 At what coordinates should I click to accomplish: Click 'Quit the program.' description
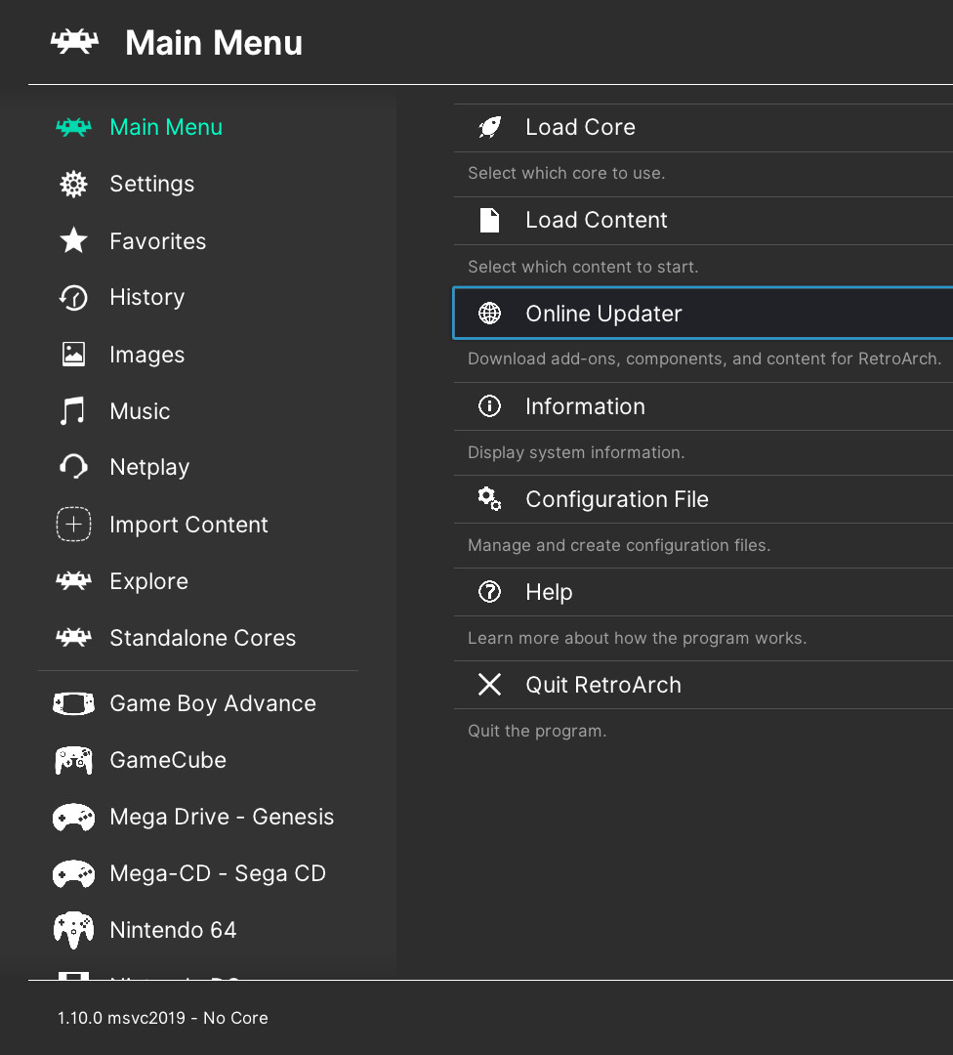(x=537, y=731)
